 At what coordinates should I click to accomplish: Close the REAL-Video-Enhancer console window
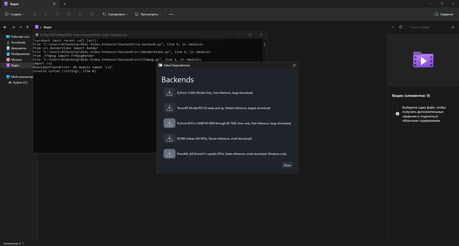[x=261, y=34]
